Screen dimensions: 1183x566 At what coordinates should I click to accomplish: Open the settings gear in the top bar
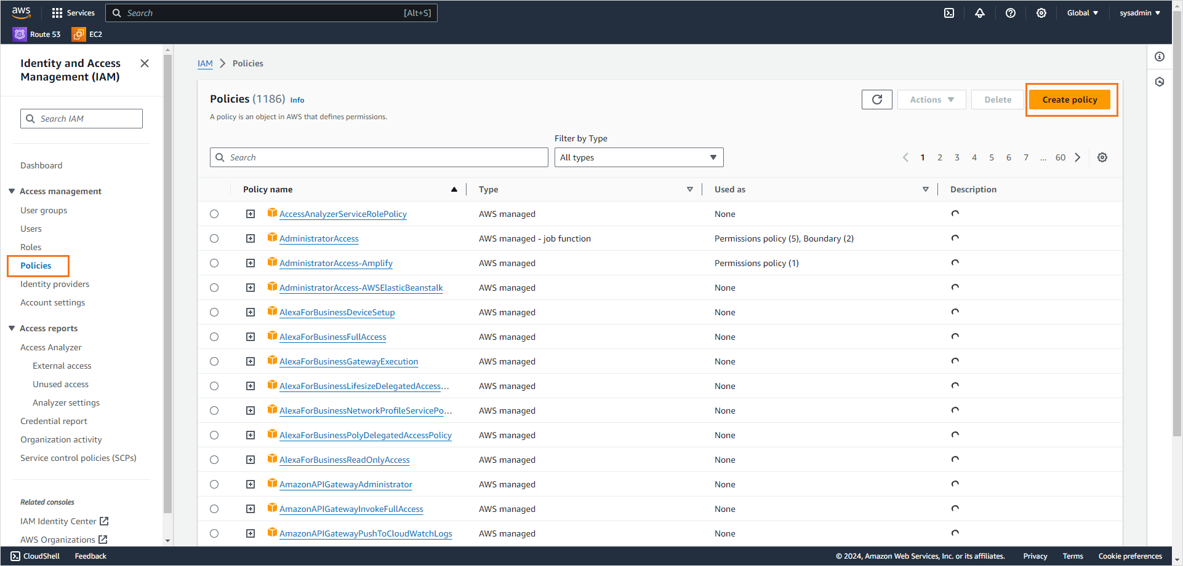1041,13
